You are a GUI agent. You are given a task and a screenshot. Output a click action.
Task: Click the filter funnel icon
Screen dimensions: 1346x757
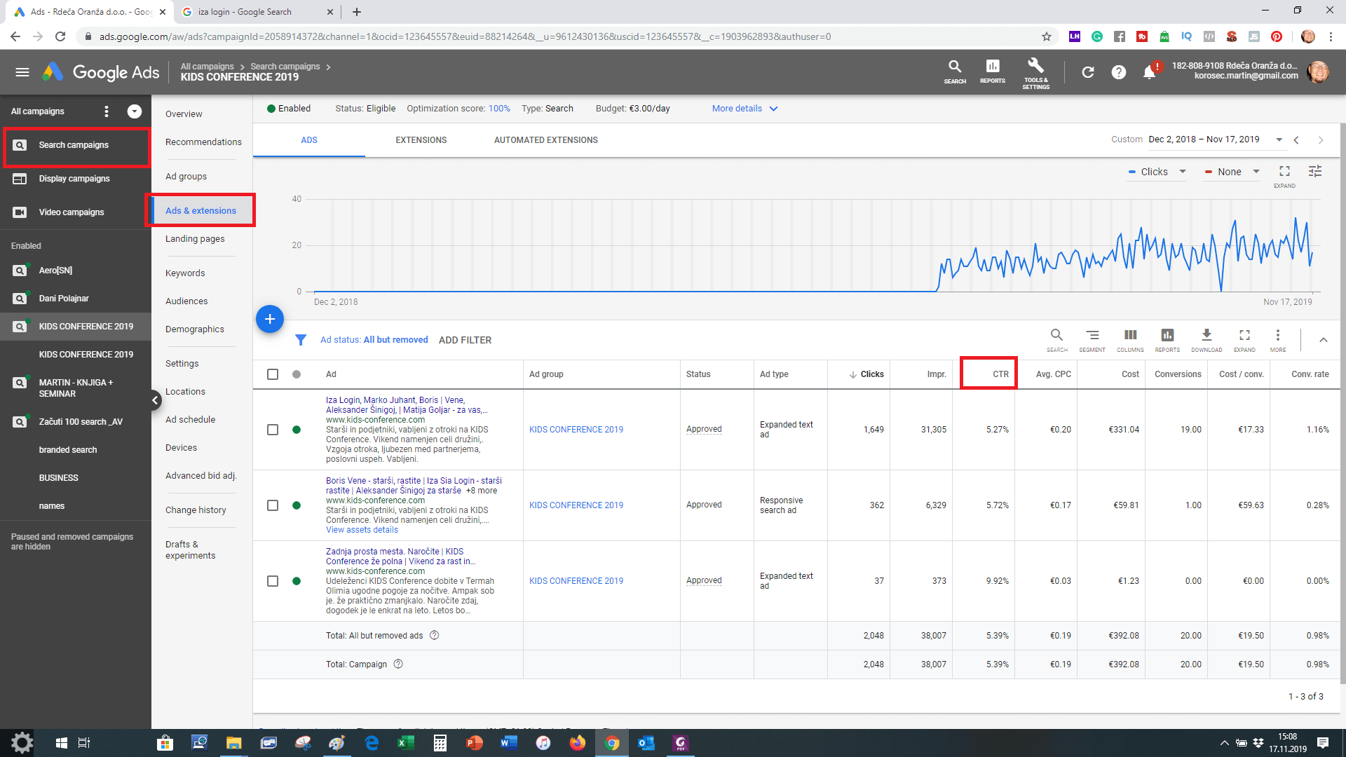click(x=301, y=340)
